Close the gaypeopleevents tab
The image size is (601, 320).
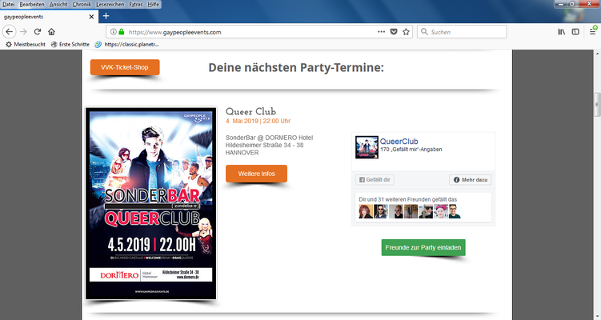coord(91,17)
